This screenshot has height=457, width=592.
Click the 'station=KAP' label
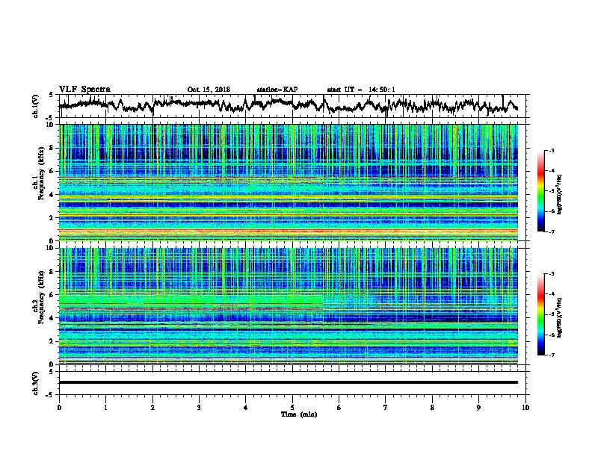[277, 90]
